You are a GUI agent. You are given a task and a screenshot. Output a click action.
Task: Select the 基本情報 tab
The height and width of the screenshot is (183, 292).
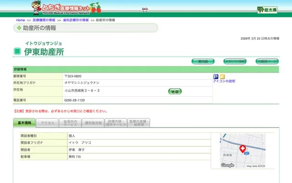tap(25, 123)
